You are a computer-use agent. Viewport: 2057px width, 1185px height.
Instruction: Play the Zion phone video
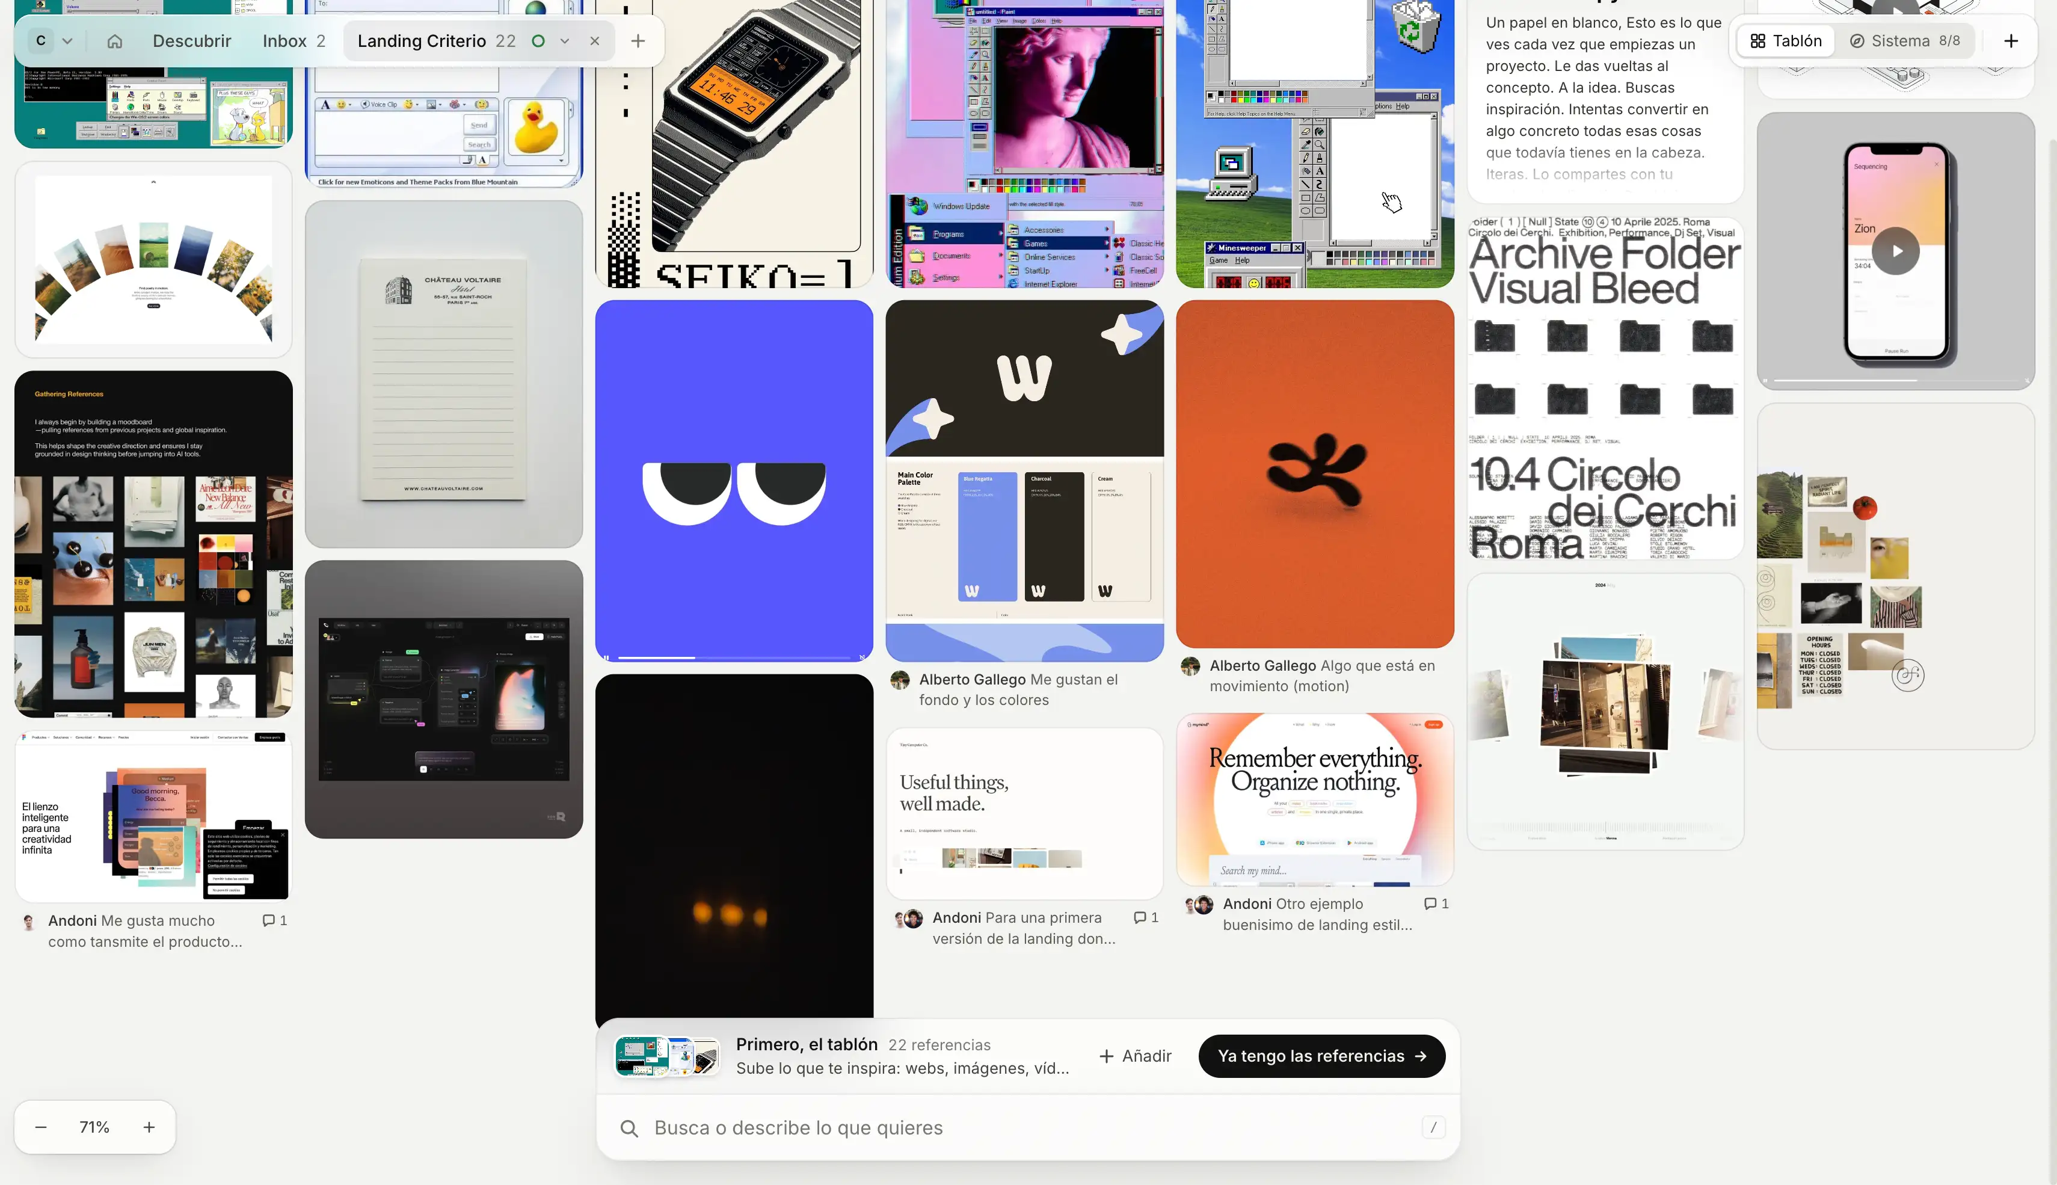(x=1896, y=251)
